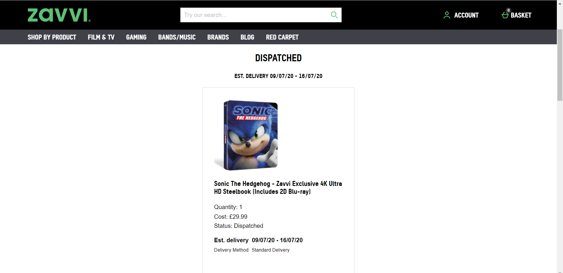
Task: Click the Status: Dispatched text
Action: (x=238, y=226)
